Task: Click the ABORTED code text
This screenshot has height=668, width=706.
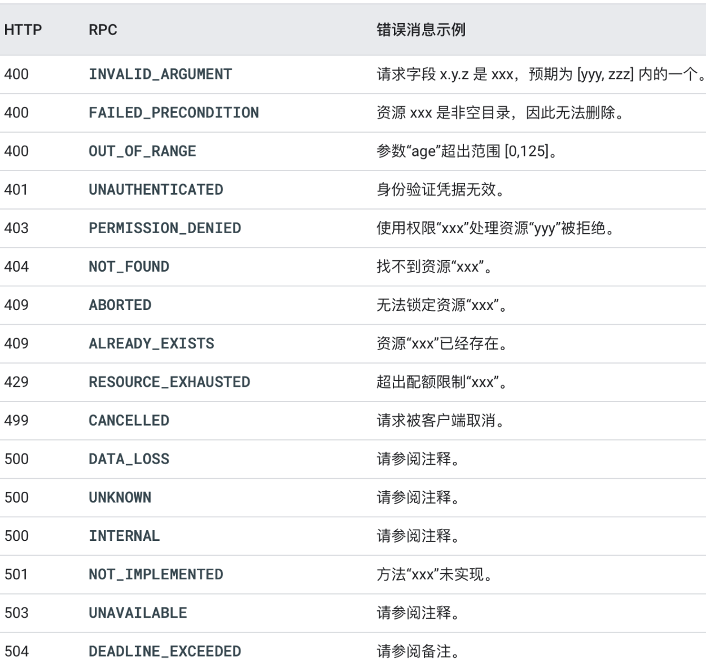Action: (120, 304)
